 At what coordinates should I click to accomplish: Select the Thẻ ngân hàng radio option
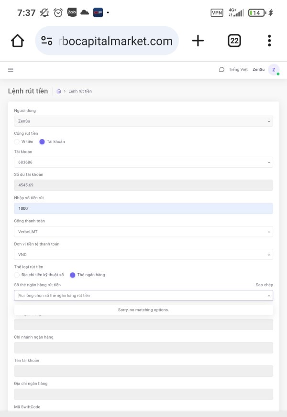pos(73,275)
